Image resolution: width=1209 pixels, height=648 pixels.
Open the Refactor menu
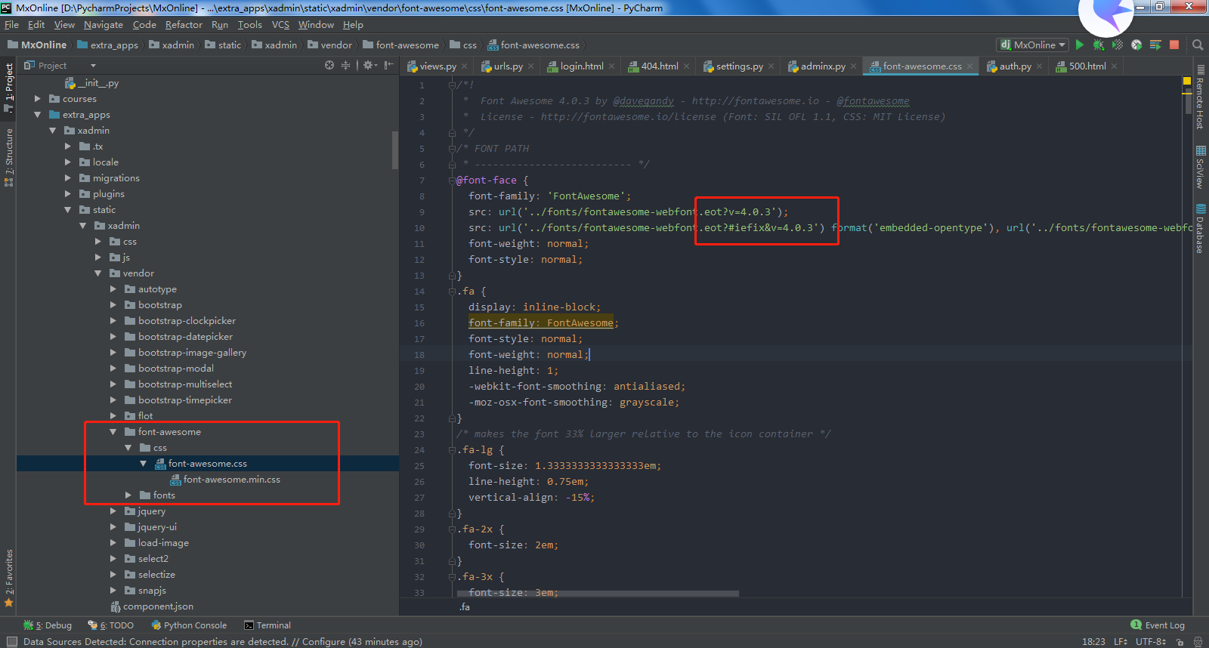pyautogui.click(x=184, y=25)
